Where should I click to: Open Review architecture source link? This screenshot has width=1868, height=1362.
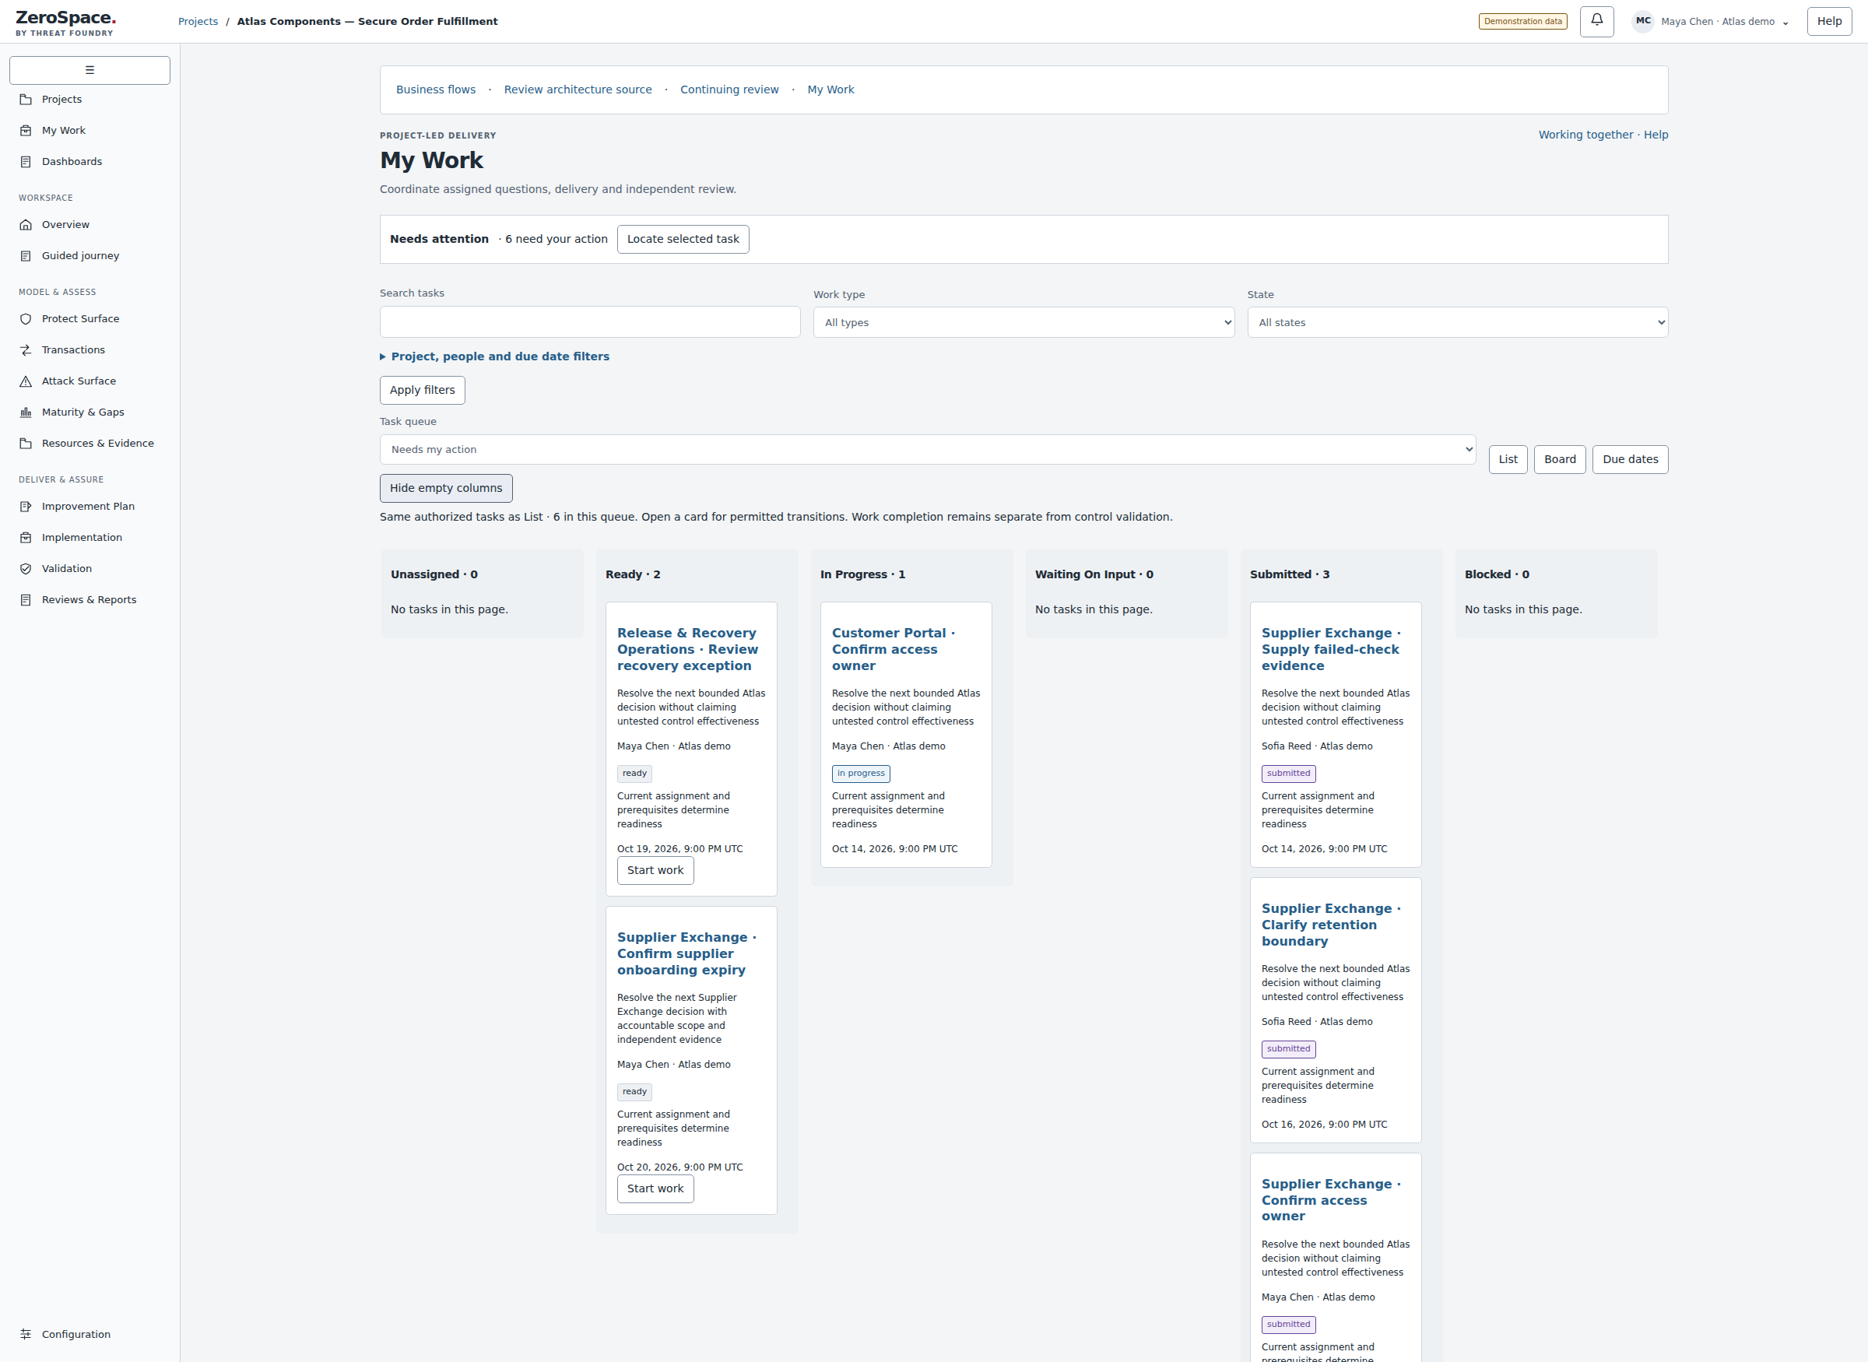pyautogui.click(x=578, y=90)
